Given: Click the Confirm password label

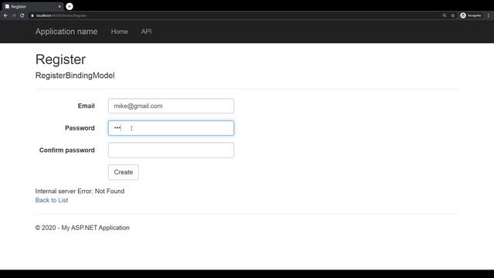Looking at the screenshot, I should [67, 150].
